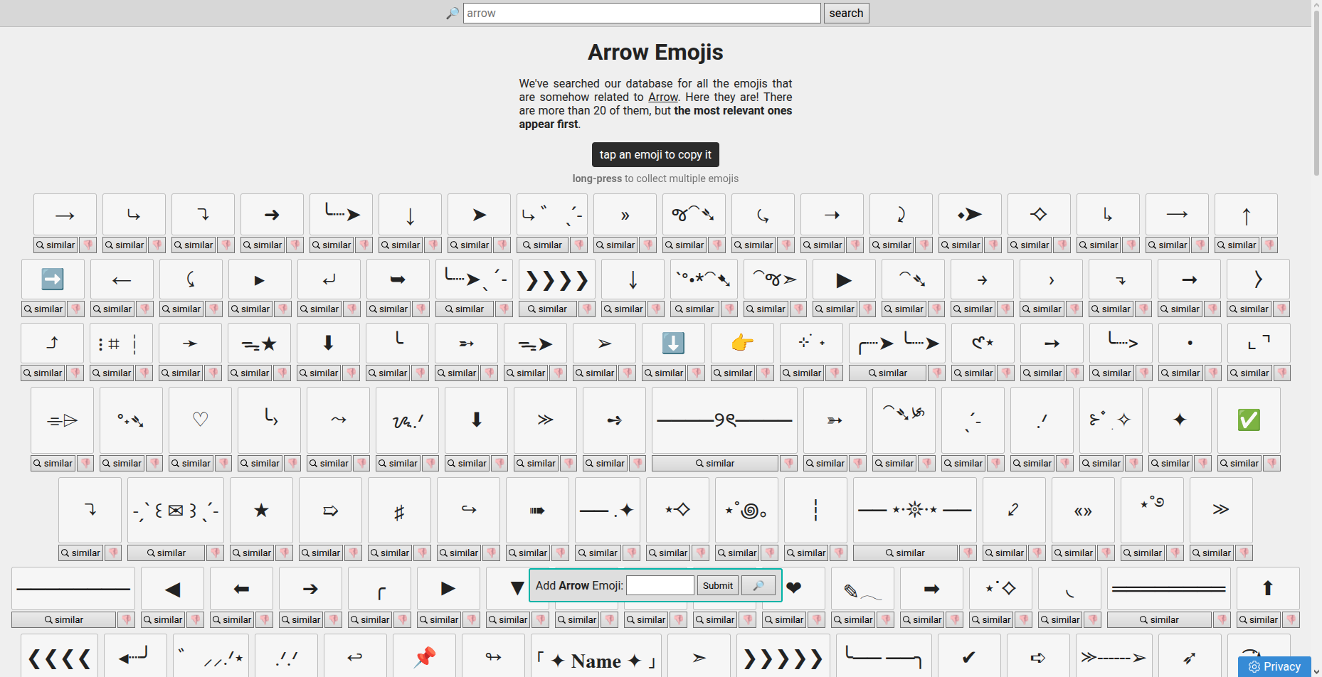Copy the bold check mark emoji

969,656
